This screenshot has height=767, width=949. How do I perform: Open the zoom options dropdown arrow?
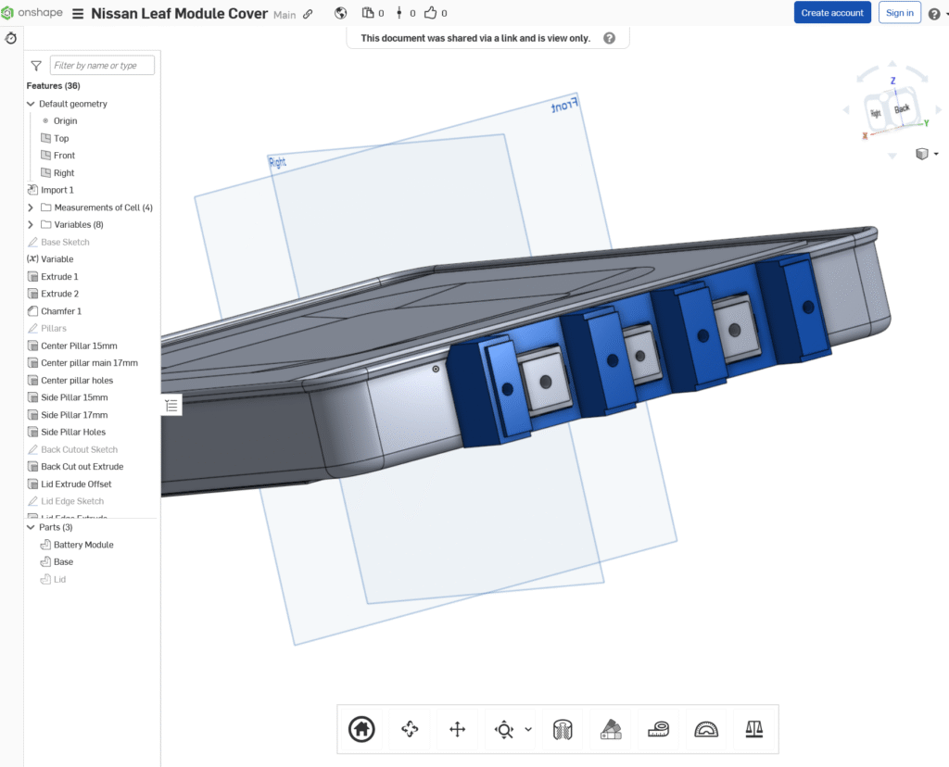[528, 729]
